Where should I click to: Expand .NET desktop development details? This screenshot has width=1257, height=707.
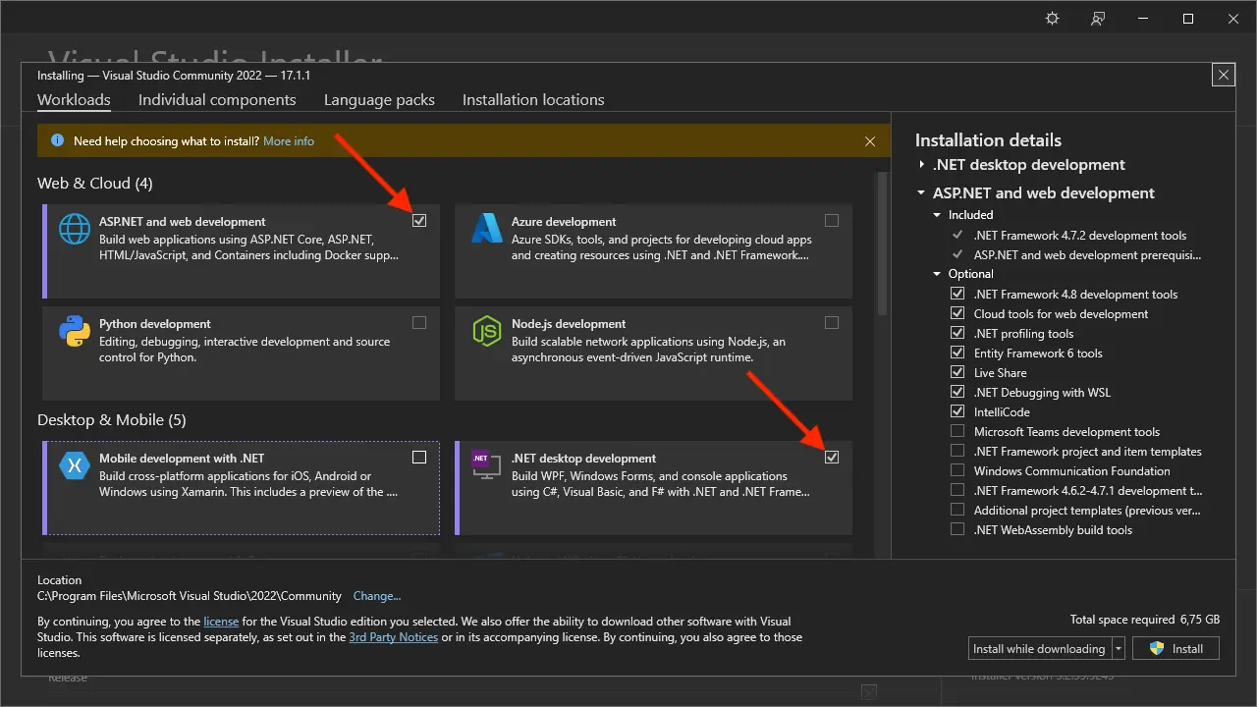point(922,165)
